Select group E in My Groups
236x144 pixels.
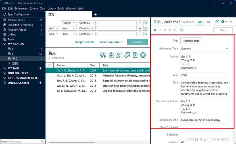22,54
